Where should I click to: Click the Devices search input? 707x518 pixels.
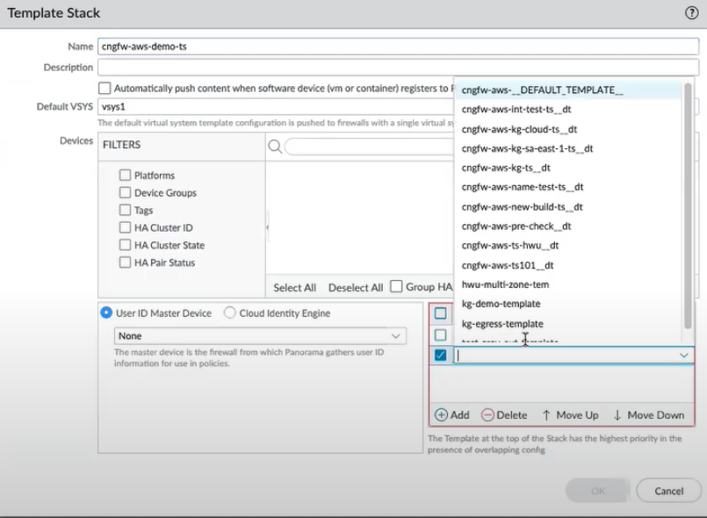[x=369, y=147]
